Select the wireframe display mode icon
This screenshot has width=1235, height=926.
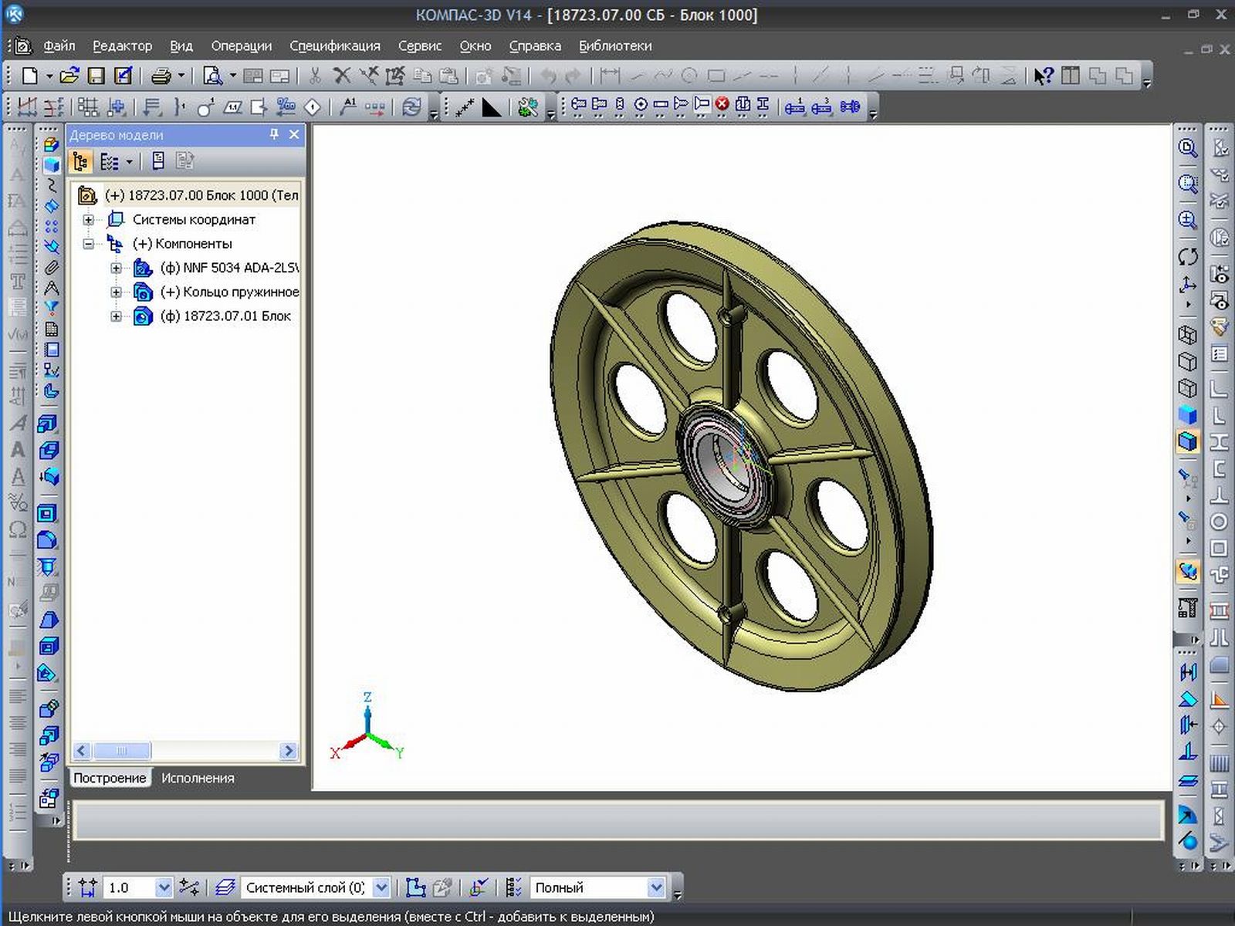[x=1188, y=335]
